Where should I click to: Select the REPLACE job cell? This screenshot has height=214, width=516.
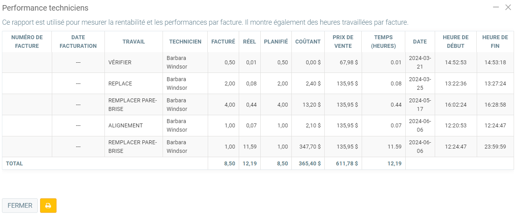coord(120,83)
